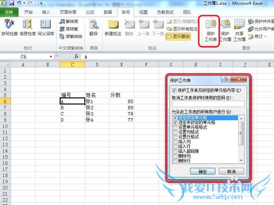The height and width of the screenshot is (205, 274).
Task: Select the 分数 header cell
Action: [122, 95]
